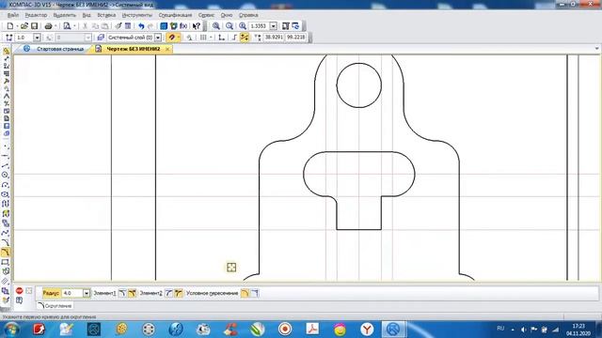The width and height of the screenshot is (602, 338).
Task: Click the local coordinate system icon
Action: point(222,38)
